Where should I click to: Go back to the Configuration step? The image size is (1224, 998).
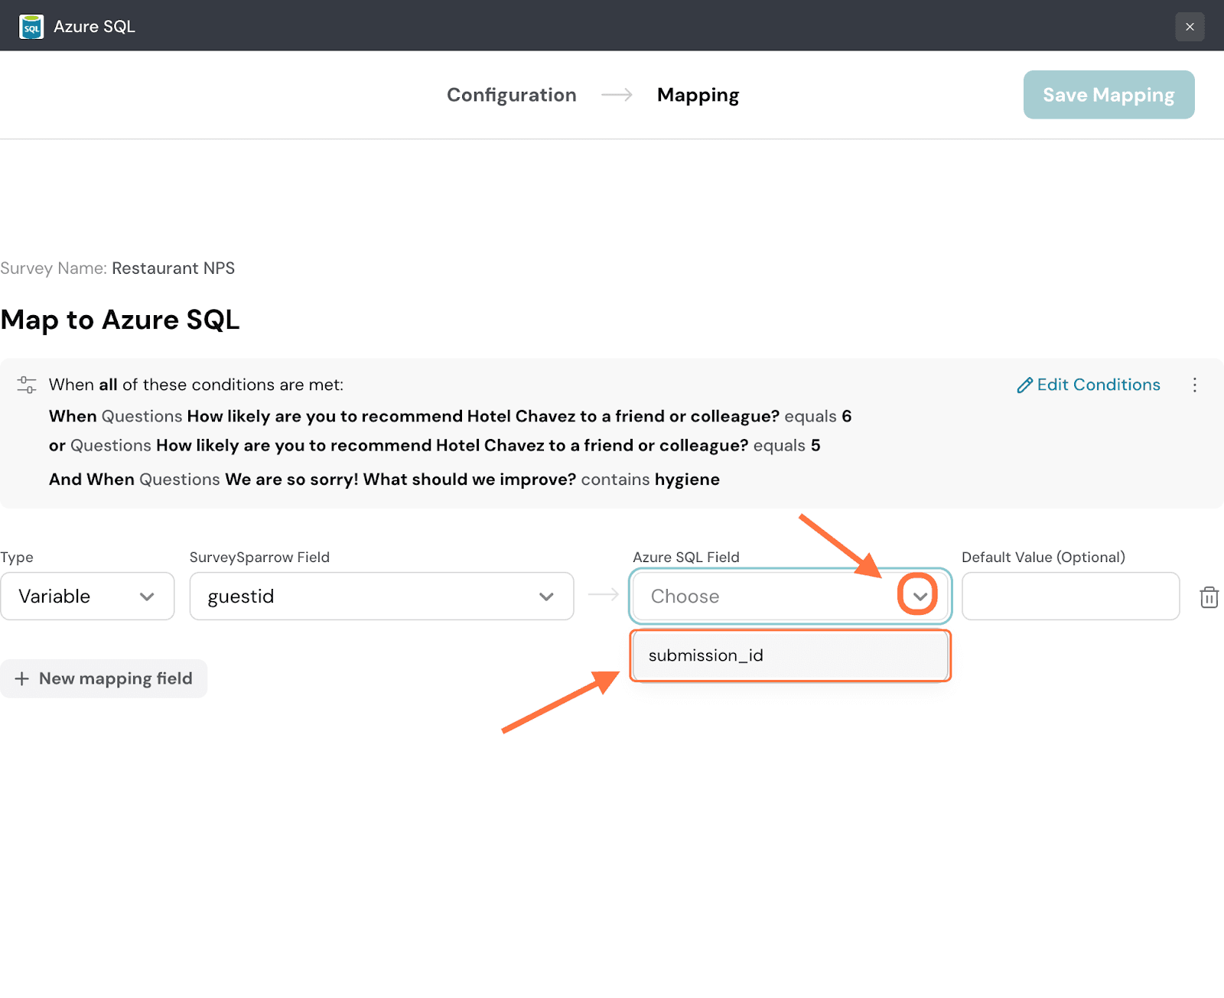511,95
